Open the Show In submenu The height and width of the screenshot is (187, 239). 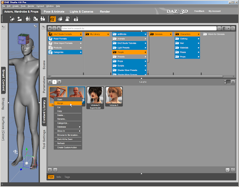tap(68, 131)
